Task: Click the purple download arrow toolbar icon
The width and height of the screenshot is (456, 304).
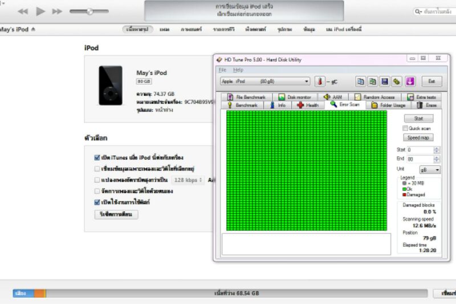Action: coord(410,81)
